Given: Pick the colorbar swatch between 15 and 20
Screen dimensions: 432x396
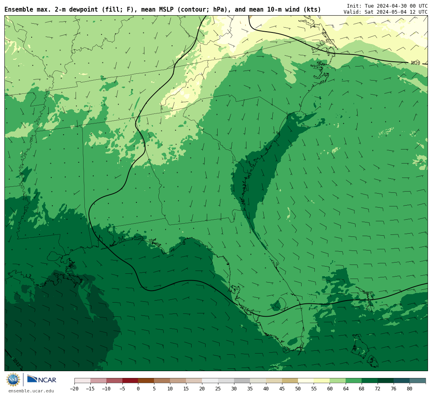Looking at the screenshot, I should point(194,381).
